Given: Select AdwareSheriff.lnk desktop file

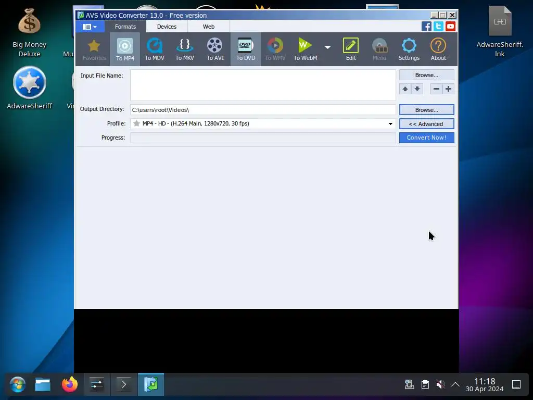Looking at the screenshot, I should click(x=500, y=32).
